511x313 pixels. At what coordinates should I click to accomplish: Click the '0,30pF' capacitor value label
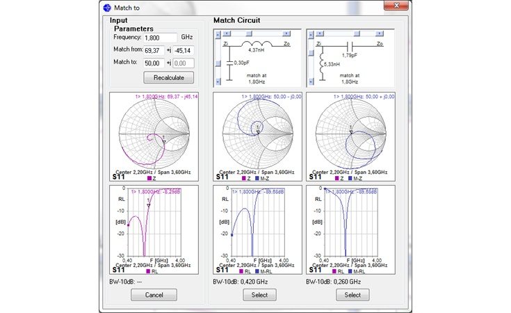tap(241, 63)
